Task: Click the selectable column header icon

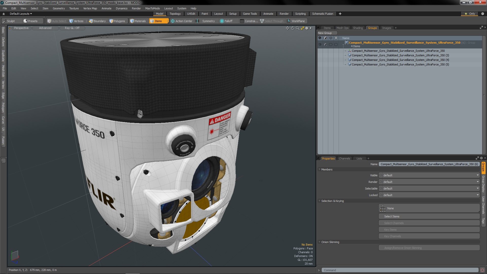Action: click(x=331, y=38)
